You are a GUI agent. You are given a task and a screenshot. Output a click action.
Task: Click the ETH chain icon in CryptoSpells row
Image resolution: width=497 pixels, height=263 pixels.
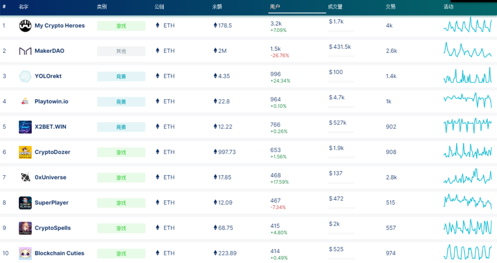tap(158, 228)
